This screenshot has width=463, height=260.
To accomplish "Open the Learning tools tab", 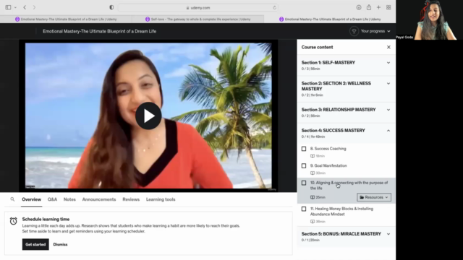I will pos(161,199).
